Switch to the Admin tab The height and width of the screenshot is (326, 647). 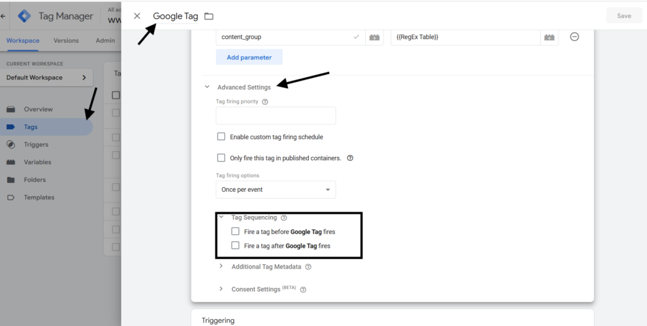[x=106, y=40]
